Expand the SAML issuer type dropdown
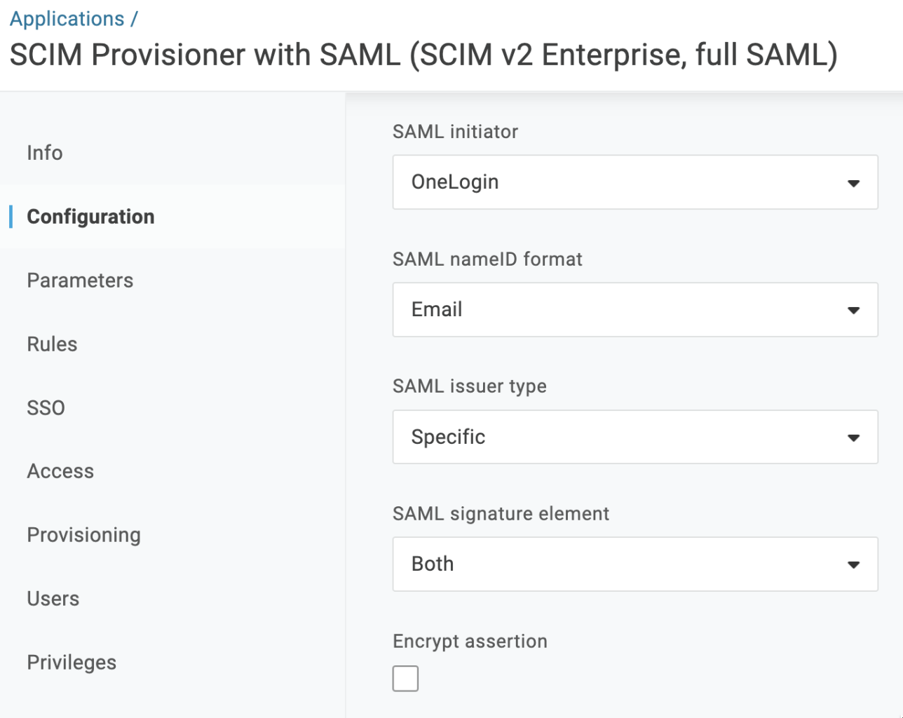Screen dimensions: 903x718 coord(634,438)
